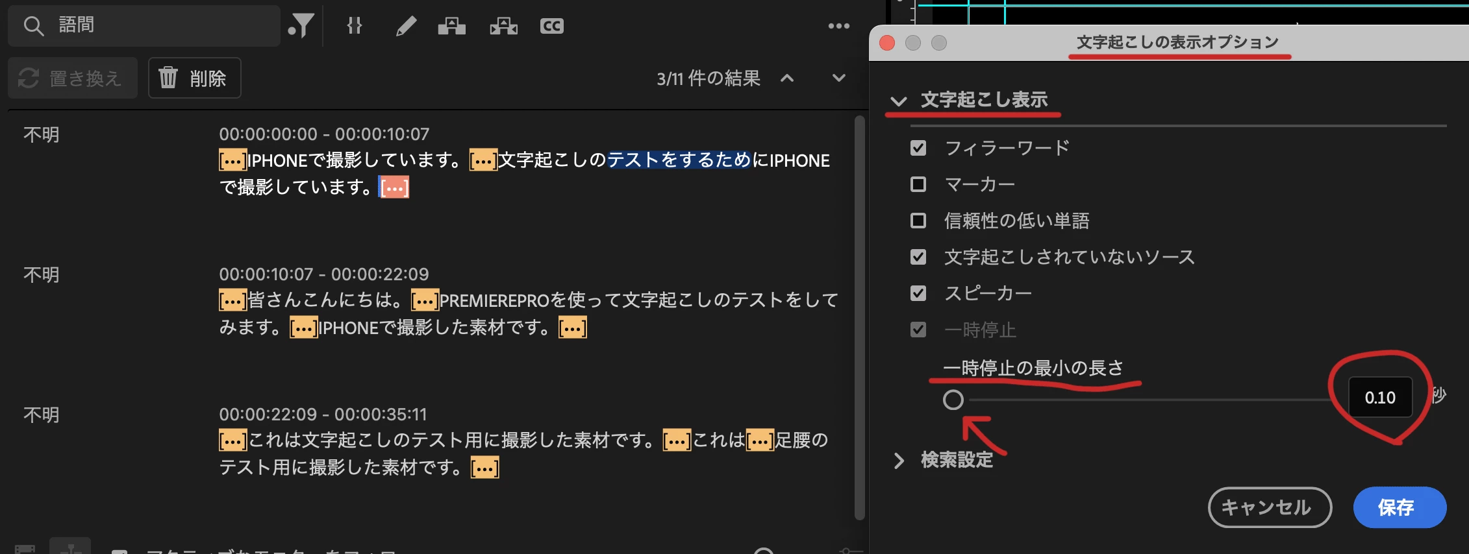Uncheck the スピーカー checkbox

918,293
